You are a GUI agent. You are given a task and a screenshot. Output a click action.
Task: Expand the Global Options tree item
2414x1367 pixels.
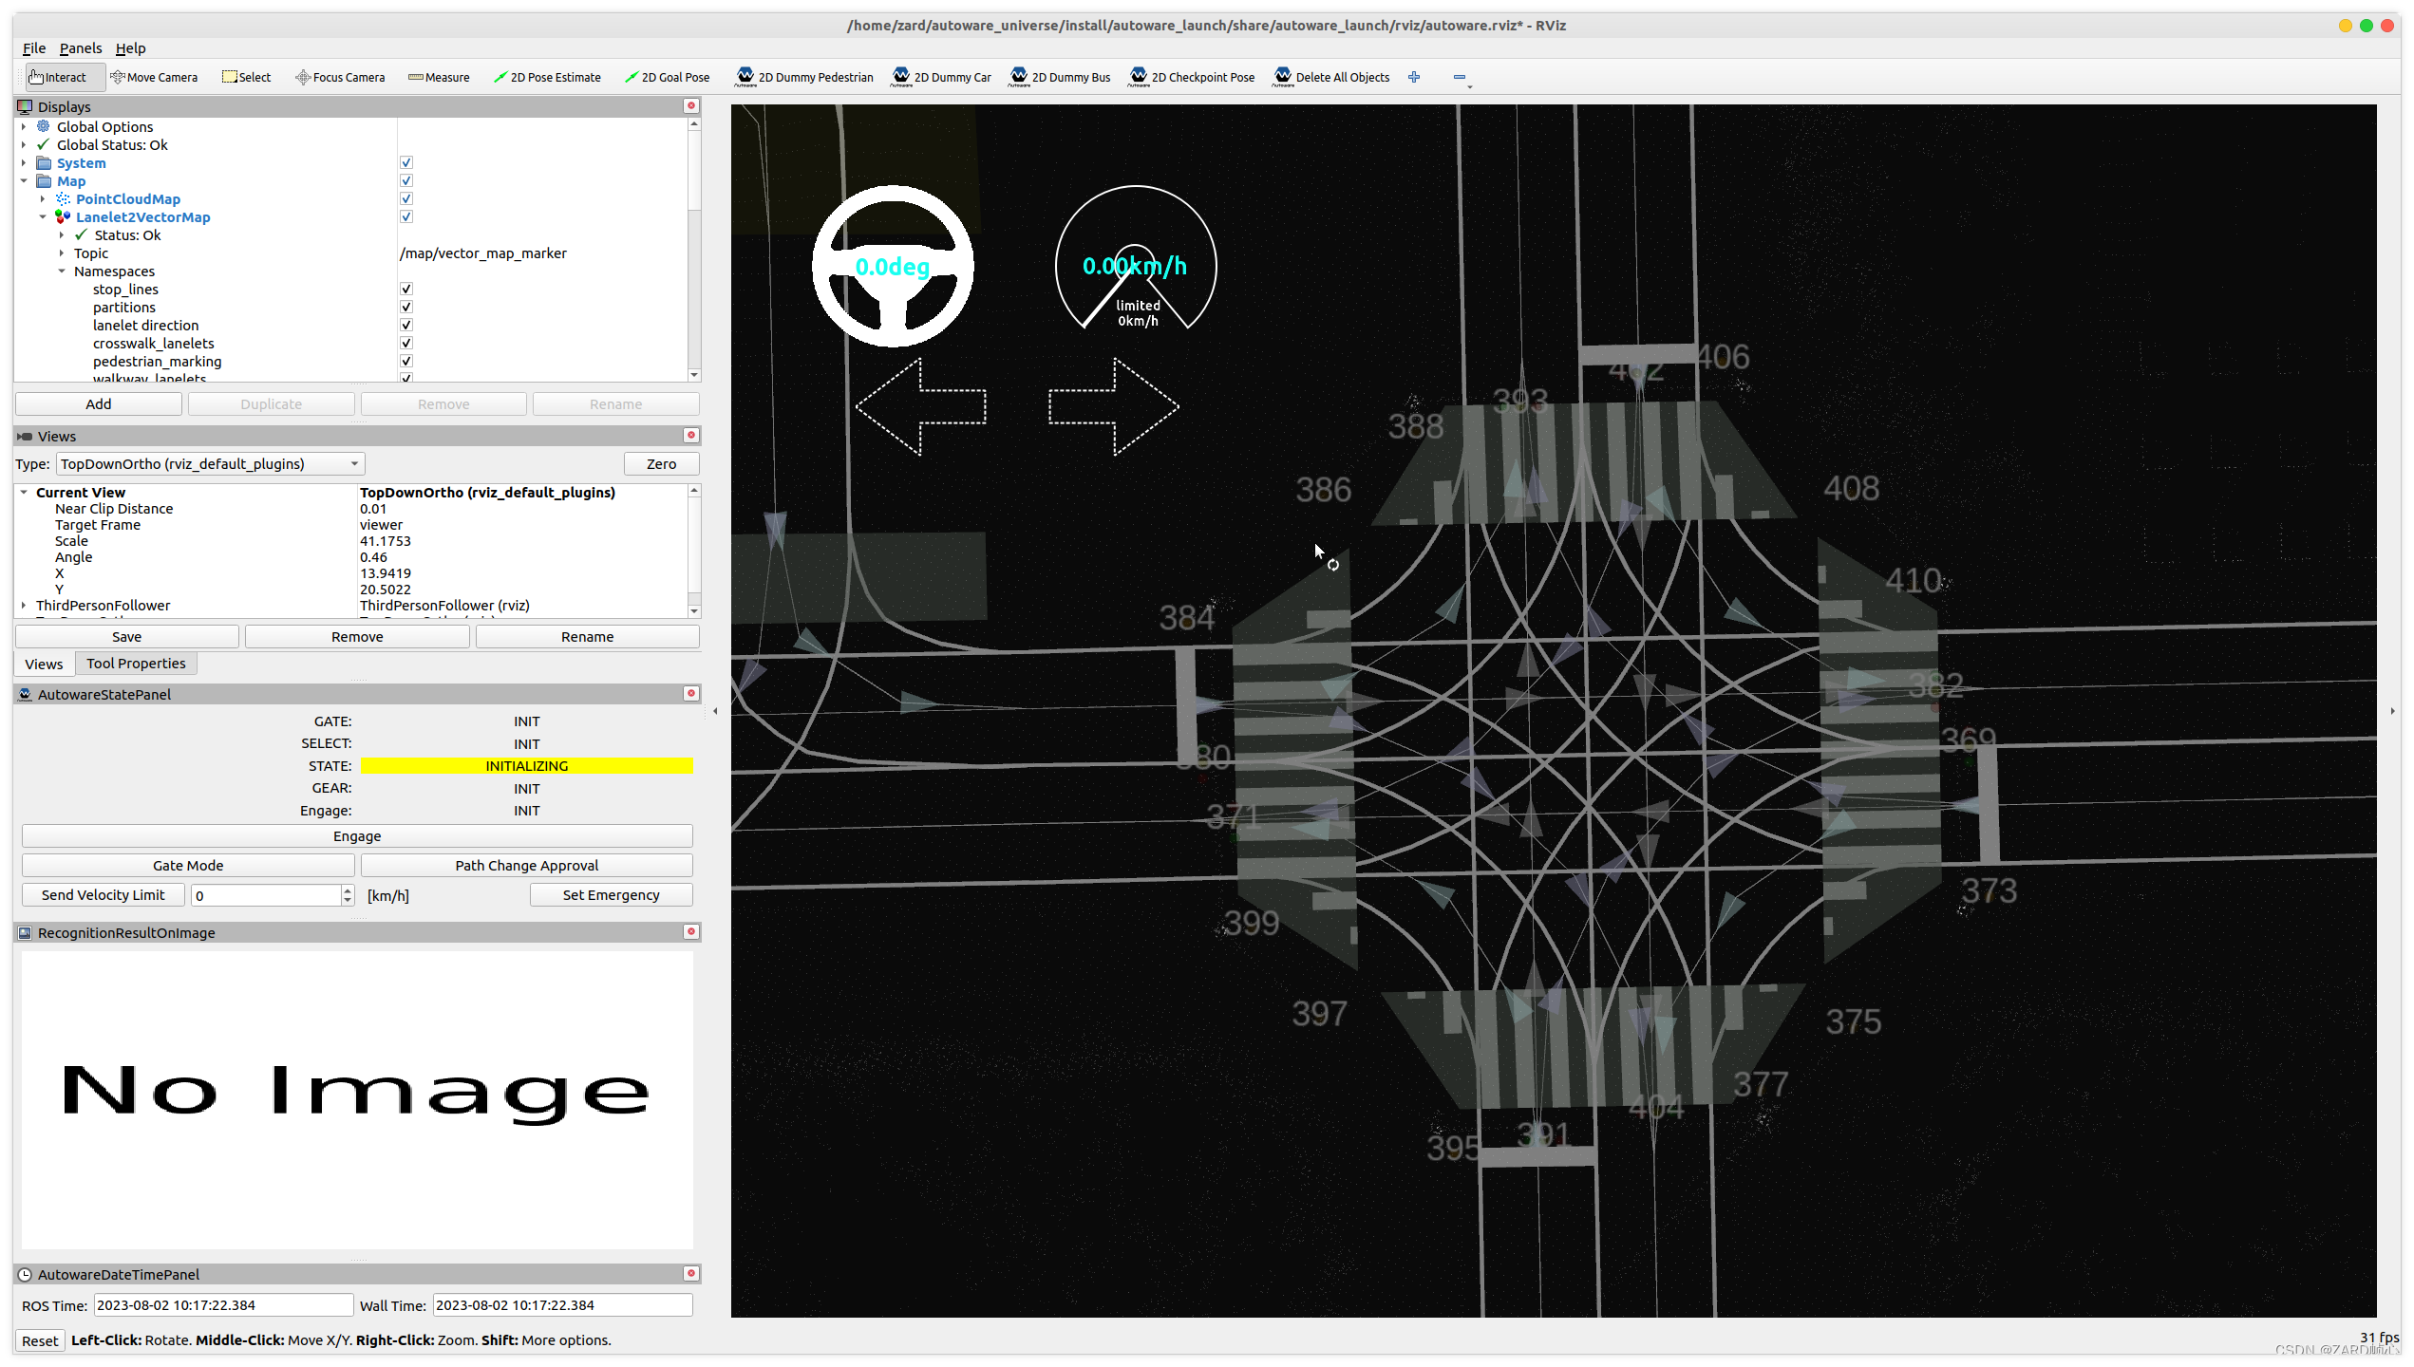click(24, 126)
